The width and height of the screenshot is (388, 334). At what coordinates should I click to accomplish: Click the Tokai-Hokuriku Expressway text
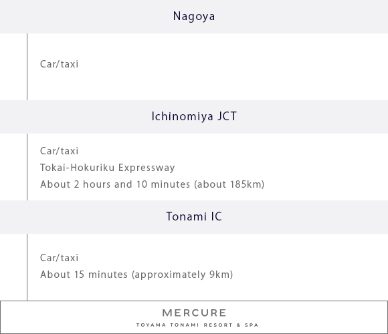[x=108, y=168]
